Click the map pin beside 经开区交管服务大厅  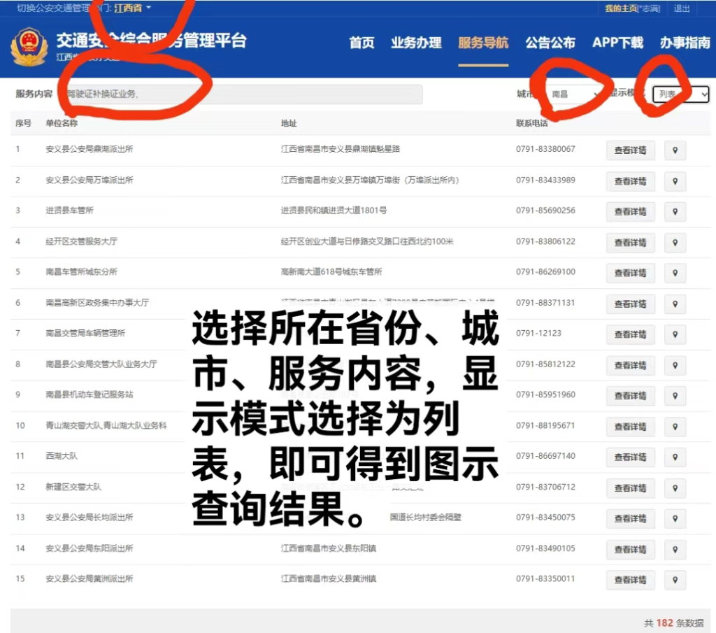(675, 243)
